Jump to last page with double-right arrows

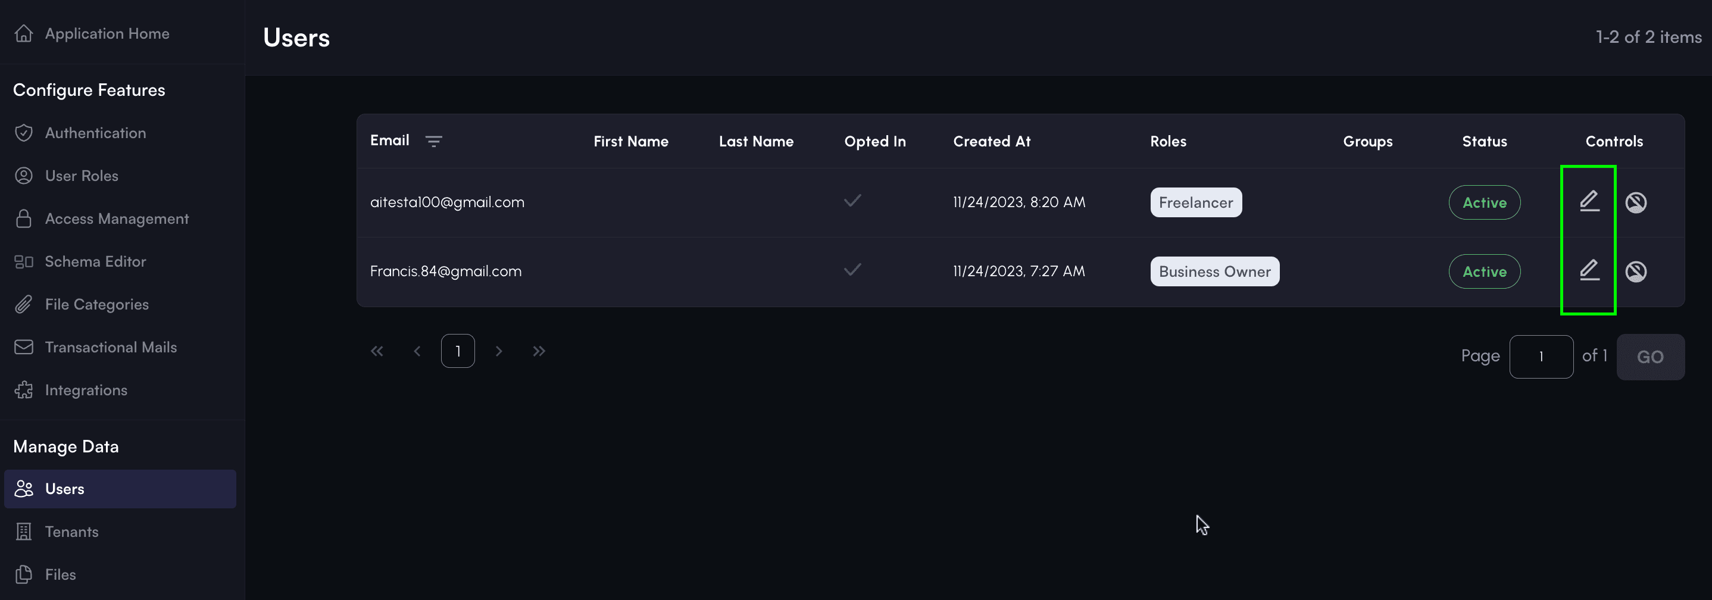pos(539,351)
